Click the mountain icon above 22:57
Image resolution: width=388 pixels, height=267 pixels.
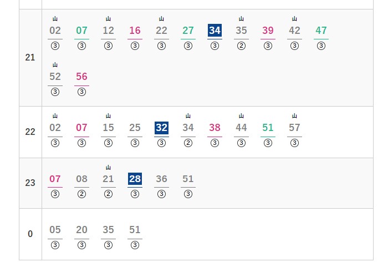[294, 116]
